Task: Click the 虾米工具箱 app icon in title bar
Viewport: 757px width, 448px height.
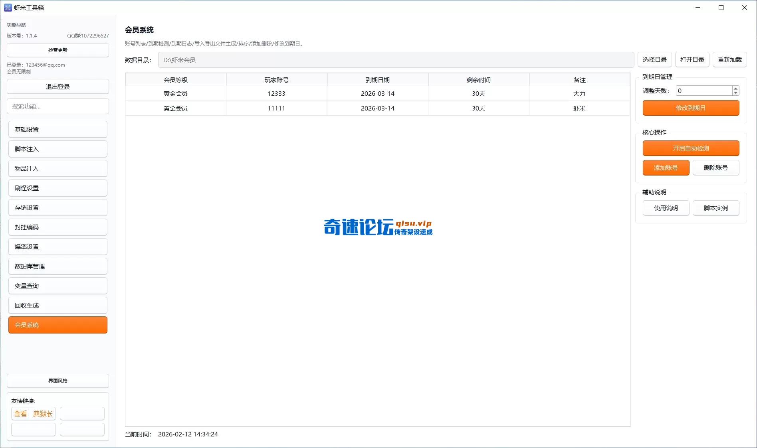Action: pos(8,8)
